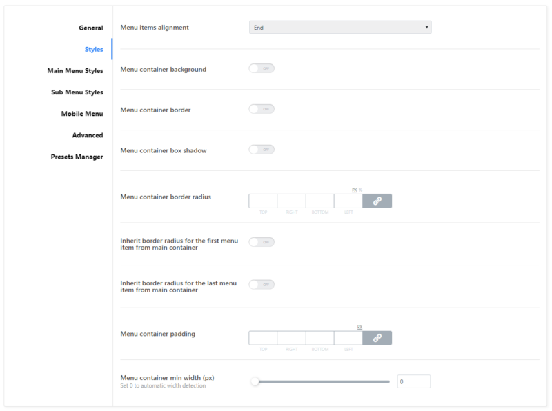552x411 pixels.
Task: Open the Advanced settings section
Action: click(88, 135)
